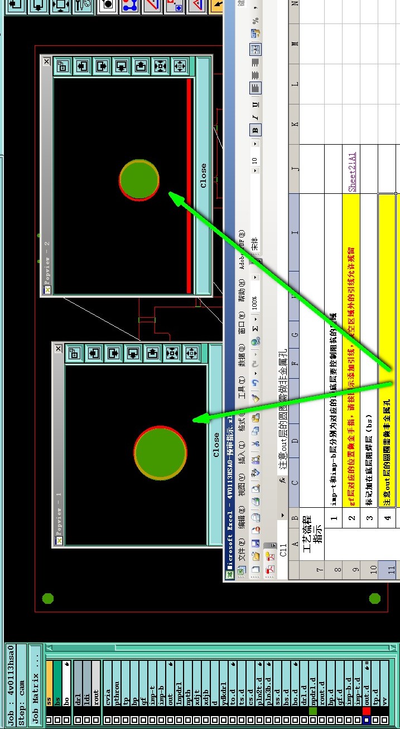This screenshot has width=400, height=729.
Task: Open the AutoSum dropdown arrow
Action: (x=256, y=319)
